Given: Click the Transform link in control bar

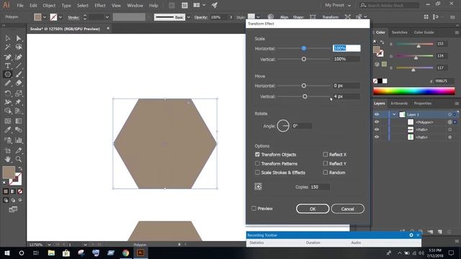Looking at the screenshot, I should [330, 17].
